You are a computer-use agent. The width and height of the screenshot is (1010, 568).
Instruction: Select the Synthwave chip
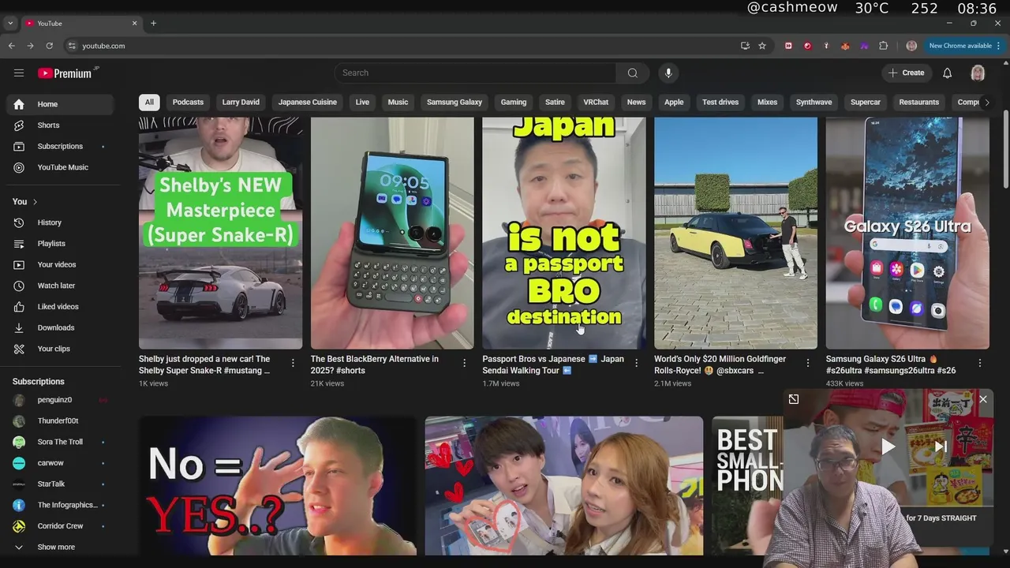pos(814,102)
